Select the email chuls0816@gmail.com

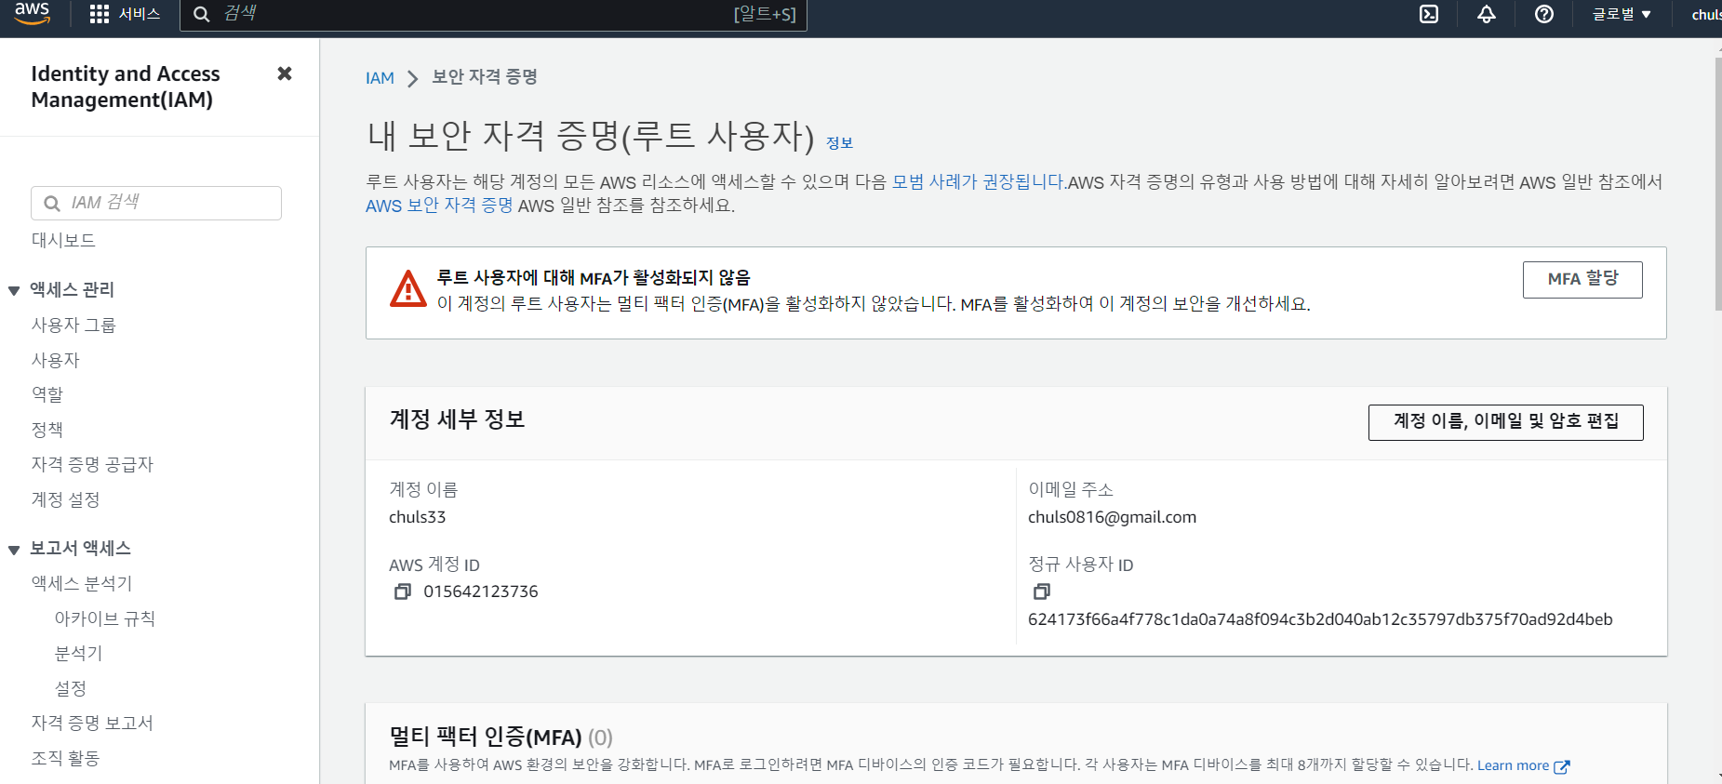(1112, 517)
